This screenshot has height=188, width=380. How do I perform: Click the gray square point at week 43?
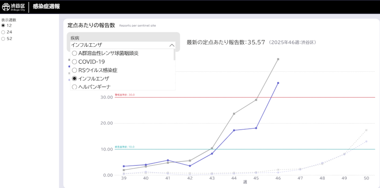click(212, 148)
